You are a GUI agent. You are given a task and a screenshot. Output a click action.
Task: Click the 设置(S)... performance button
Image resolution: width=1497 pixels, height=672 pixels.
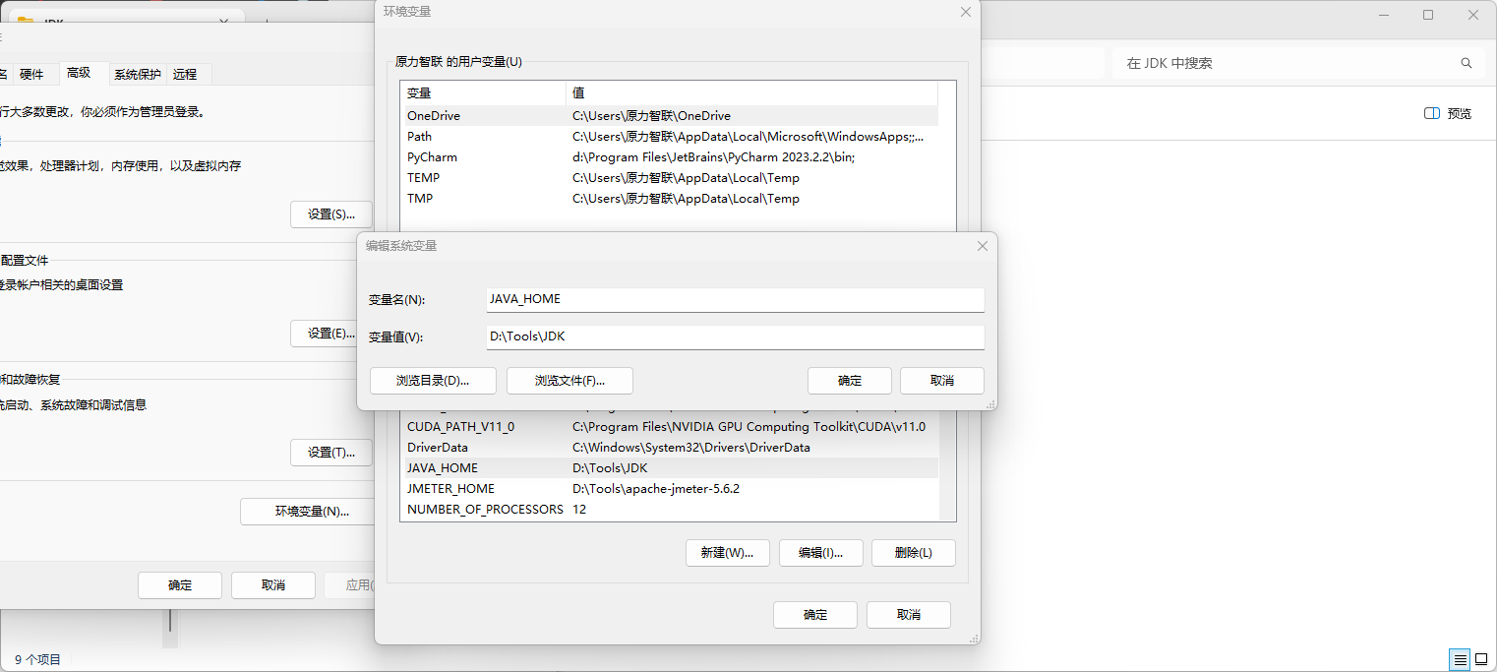(331, 214)
